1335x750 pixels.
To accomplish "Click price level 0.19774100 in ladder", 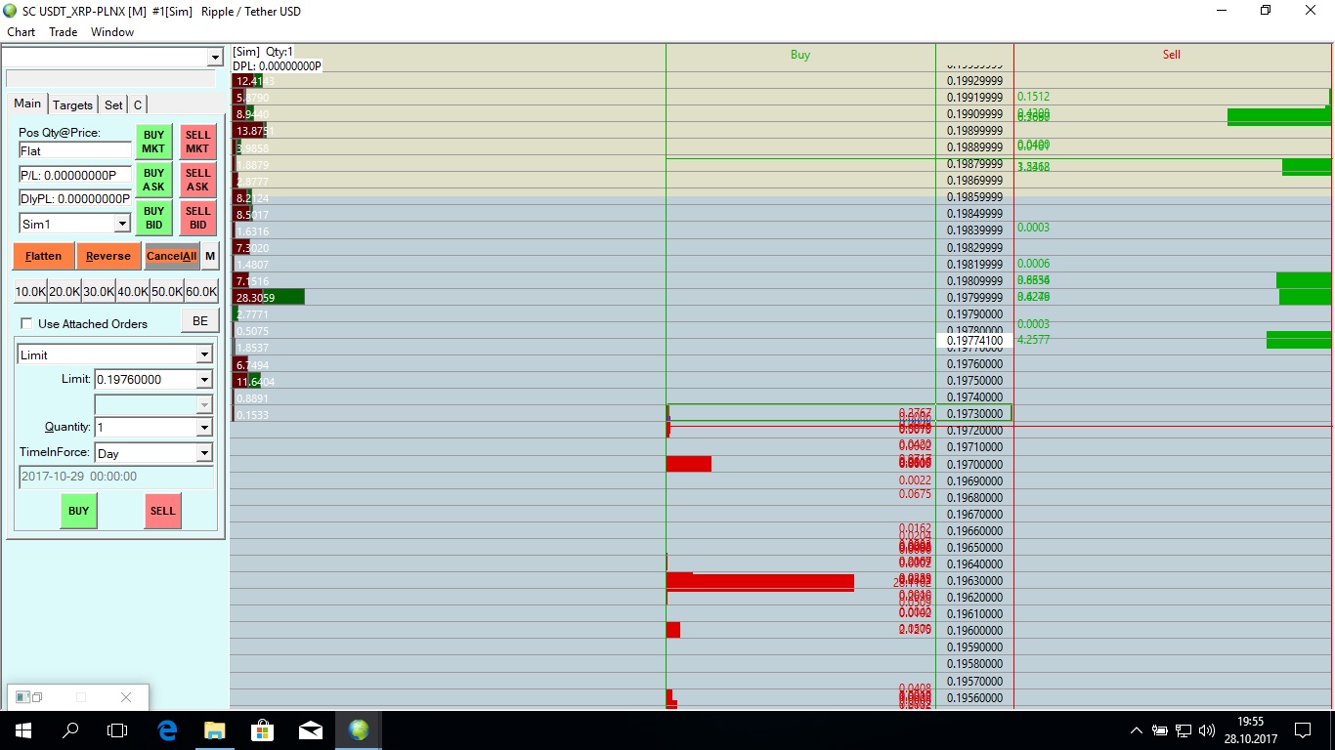I will pos(974,341).
